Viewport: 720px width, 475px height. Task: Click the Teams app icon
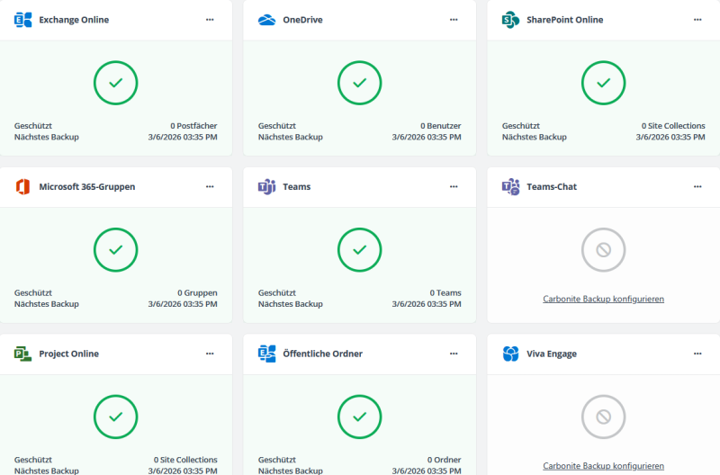[266, 187]
